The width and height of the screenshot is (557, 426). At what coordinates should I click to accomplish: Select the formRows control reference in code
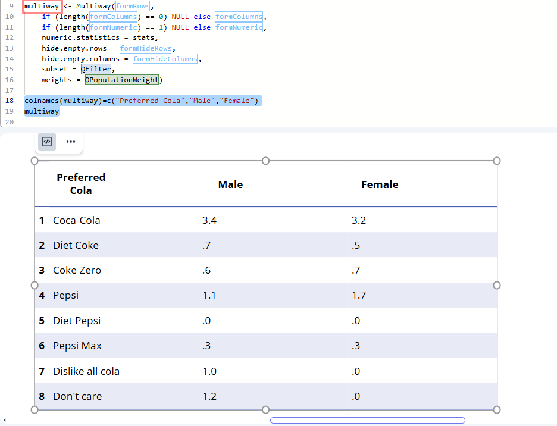pyautogui.click(x=133, y=6)
